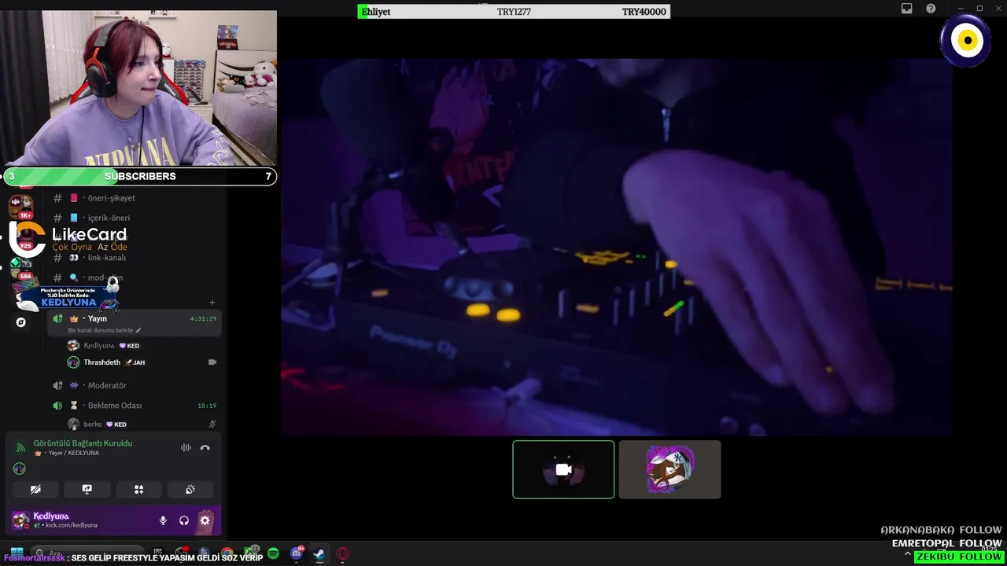Screen dimensions: 1007x566
Task: Open user settings gear icon
Action: coord(205,520)
